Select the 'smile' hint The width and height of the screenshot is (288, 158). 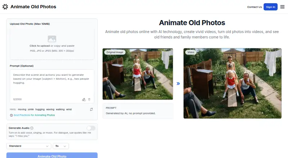(31, 110)
